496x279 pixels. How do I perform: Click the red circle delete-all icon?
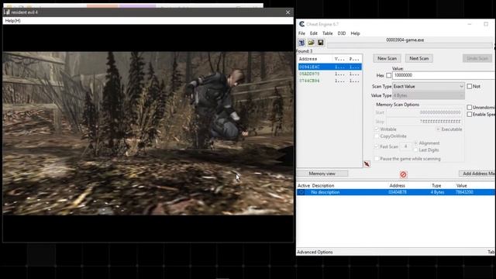point(403,174)
